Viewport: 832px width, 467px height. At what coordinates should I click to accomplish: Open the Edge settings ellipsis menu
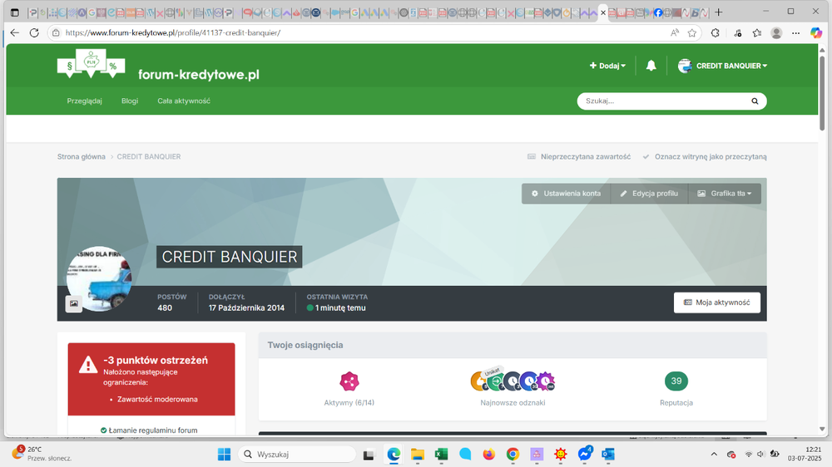click(796, 33)
